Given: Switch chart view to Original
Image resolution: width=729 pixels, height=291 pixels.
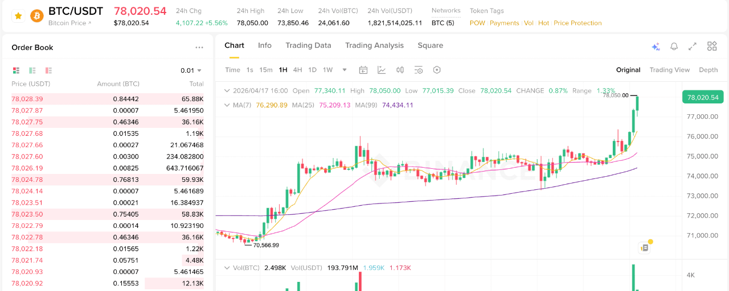Looking at the screenshot, I should tap(628, 70).
